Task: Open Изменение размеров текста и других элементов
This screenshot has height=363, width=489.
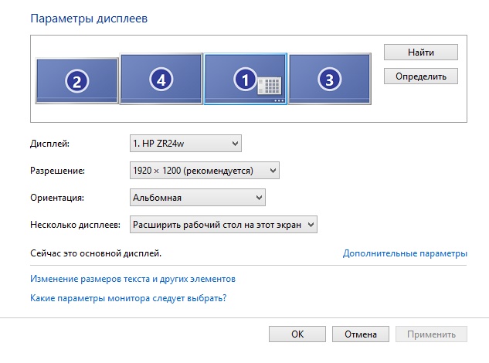Action: [x=132, y=279]
